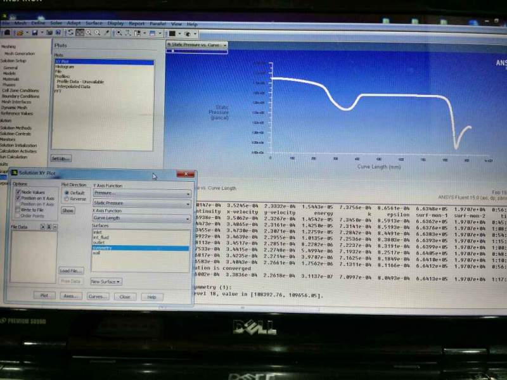Select int_fluid in Surfaces list
The height and width of the screenshot is (380, 507).
point(101,237)
